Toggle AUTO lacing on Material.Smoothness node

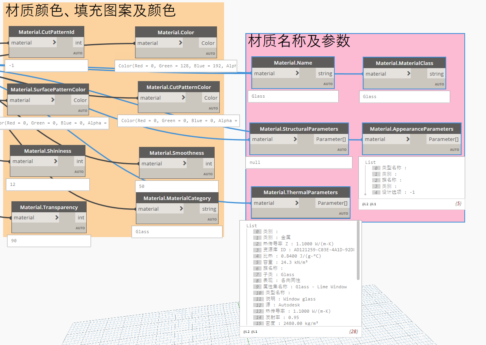(208, 173)
